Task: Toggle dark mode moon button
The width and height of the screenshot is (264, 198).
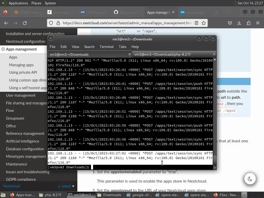Action: coord(250,179)
